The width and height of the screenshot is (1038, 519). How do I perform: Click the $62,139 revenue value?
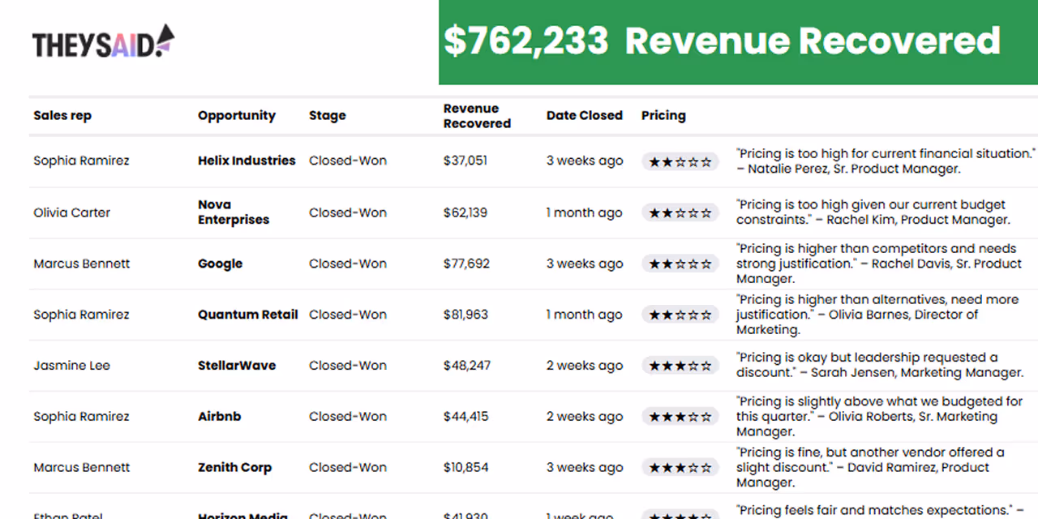point(465,212)
